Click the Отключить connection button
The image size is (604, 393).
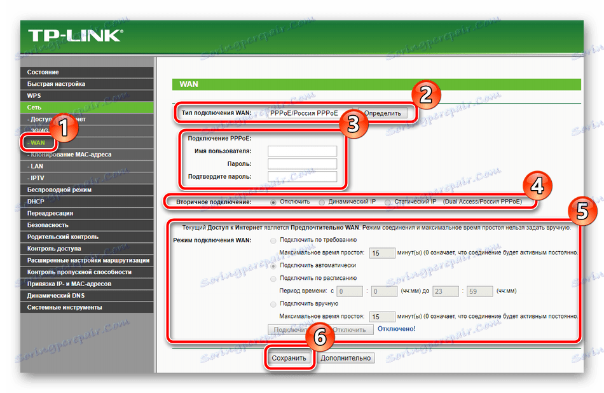(x=350, y=329)
